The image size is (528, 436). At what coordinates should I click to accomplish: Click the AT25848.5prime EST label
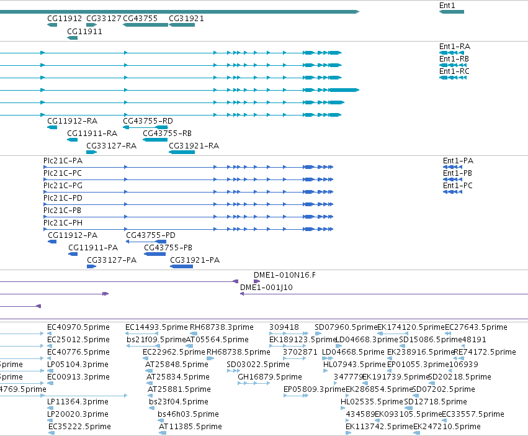[177, 365]
